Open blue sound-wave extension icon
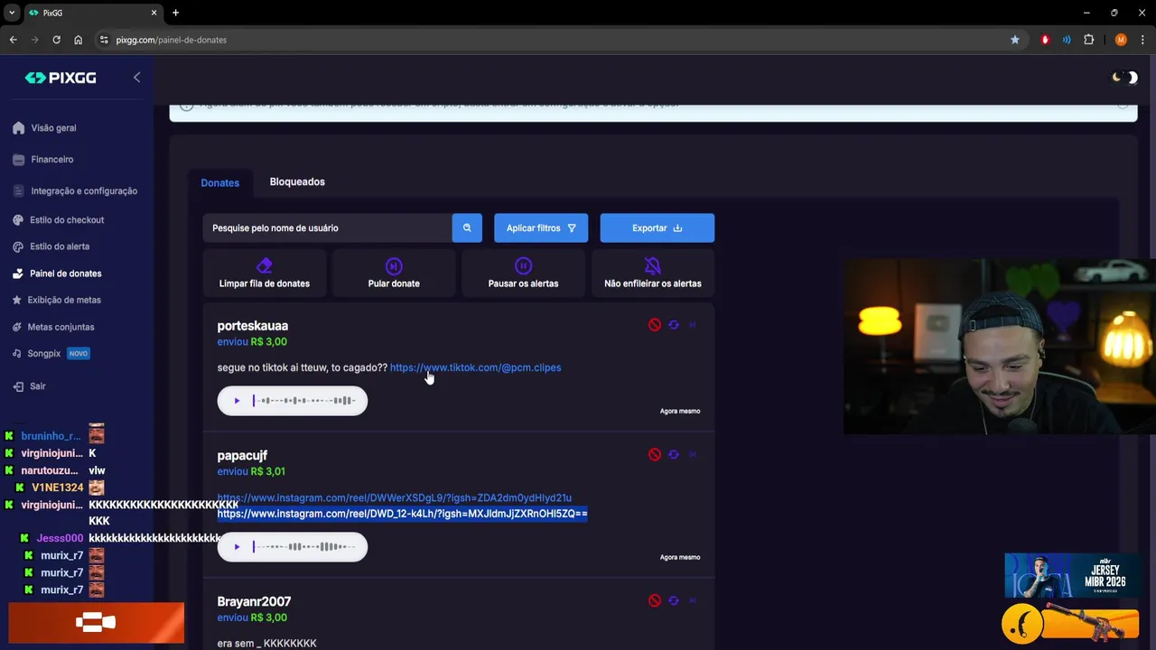The height and width of the screenshot is (650, 1156). click(1067, 40)
